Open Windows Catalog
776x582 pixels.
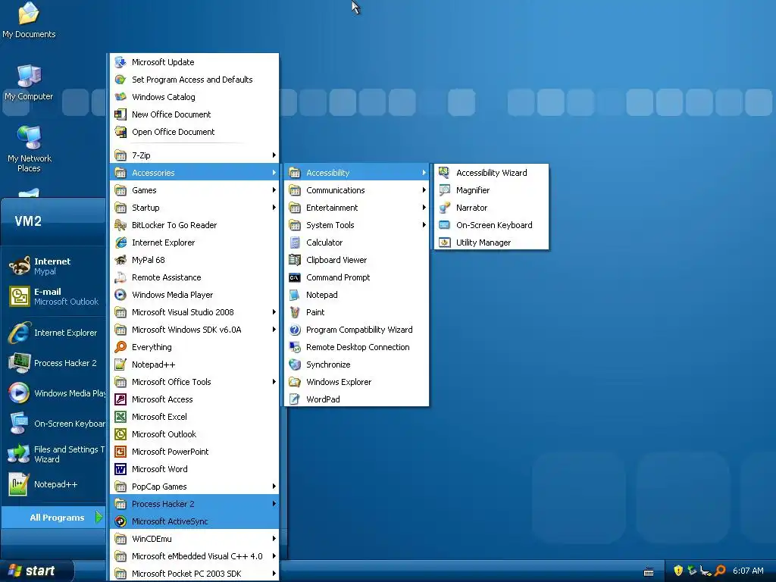195,97
